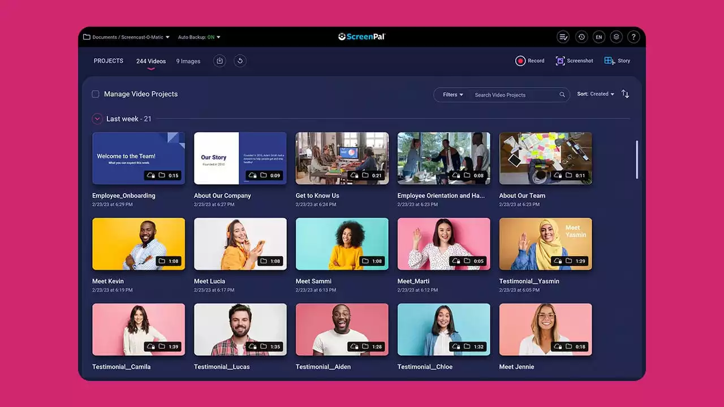Click the cloud lock icon on Meet_Marti thumbnail
The image size is (724, 407).
456,261
